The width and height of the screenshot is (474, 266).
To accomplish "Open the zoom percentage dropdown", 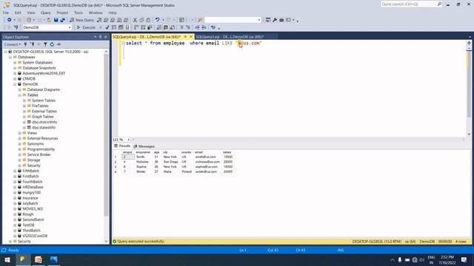I will point(128,140).
